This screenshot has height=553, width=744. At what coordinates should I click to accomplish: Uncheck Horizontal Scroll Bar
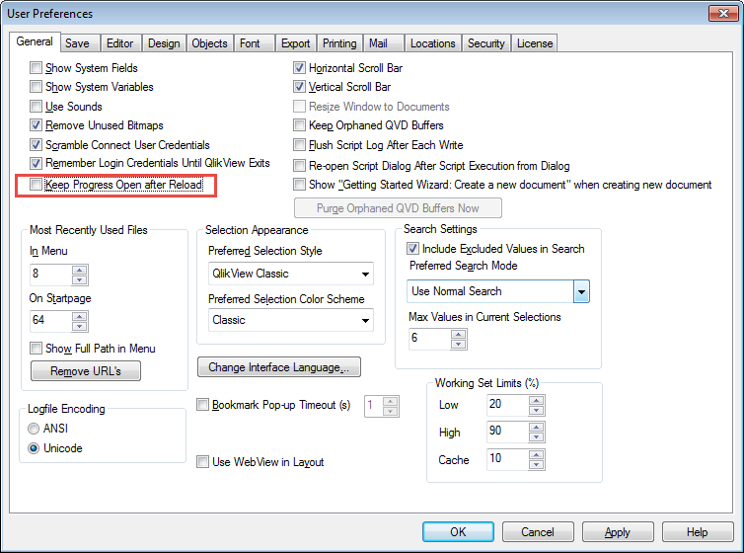(299, 68)
